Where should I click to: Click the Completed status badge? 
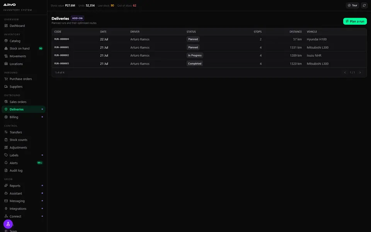click(195, 63)
